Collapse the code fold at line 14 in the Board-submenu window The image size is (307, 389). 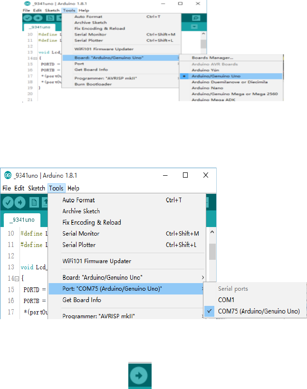tap(36, 58)
